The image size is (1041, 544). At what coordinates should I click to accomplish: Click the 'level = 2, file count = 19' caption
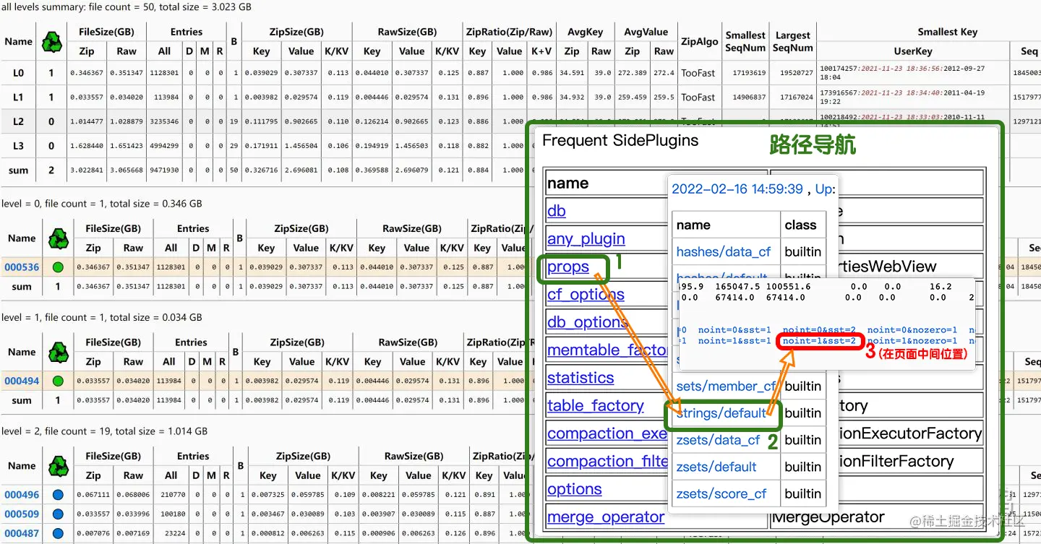point(105,431)
